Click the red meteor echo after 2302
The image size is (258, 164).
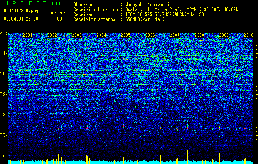pos(61,128)
